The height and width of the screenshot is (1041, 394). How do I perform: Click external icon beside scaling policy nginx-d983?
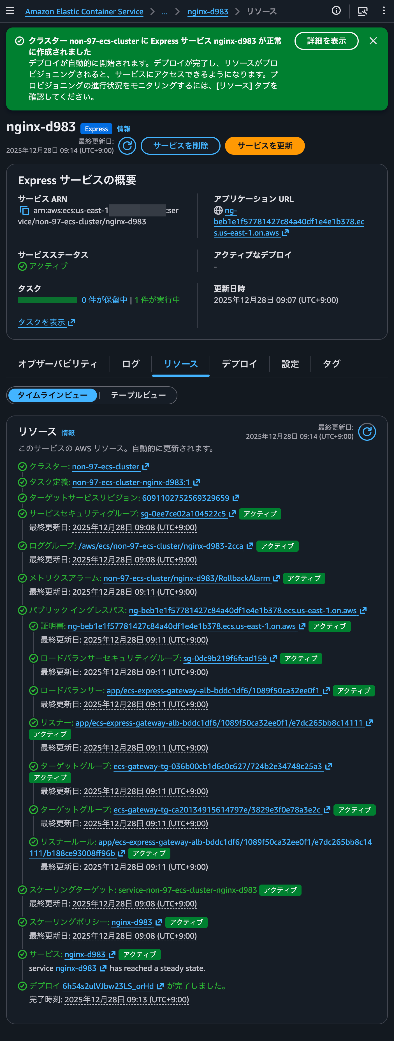159,922
